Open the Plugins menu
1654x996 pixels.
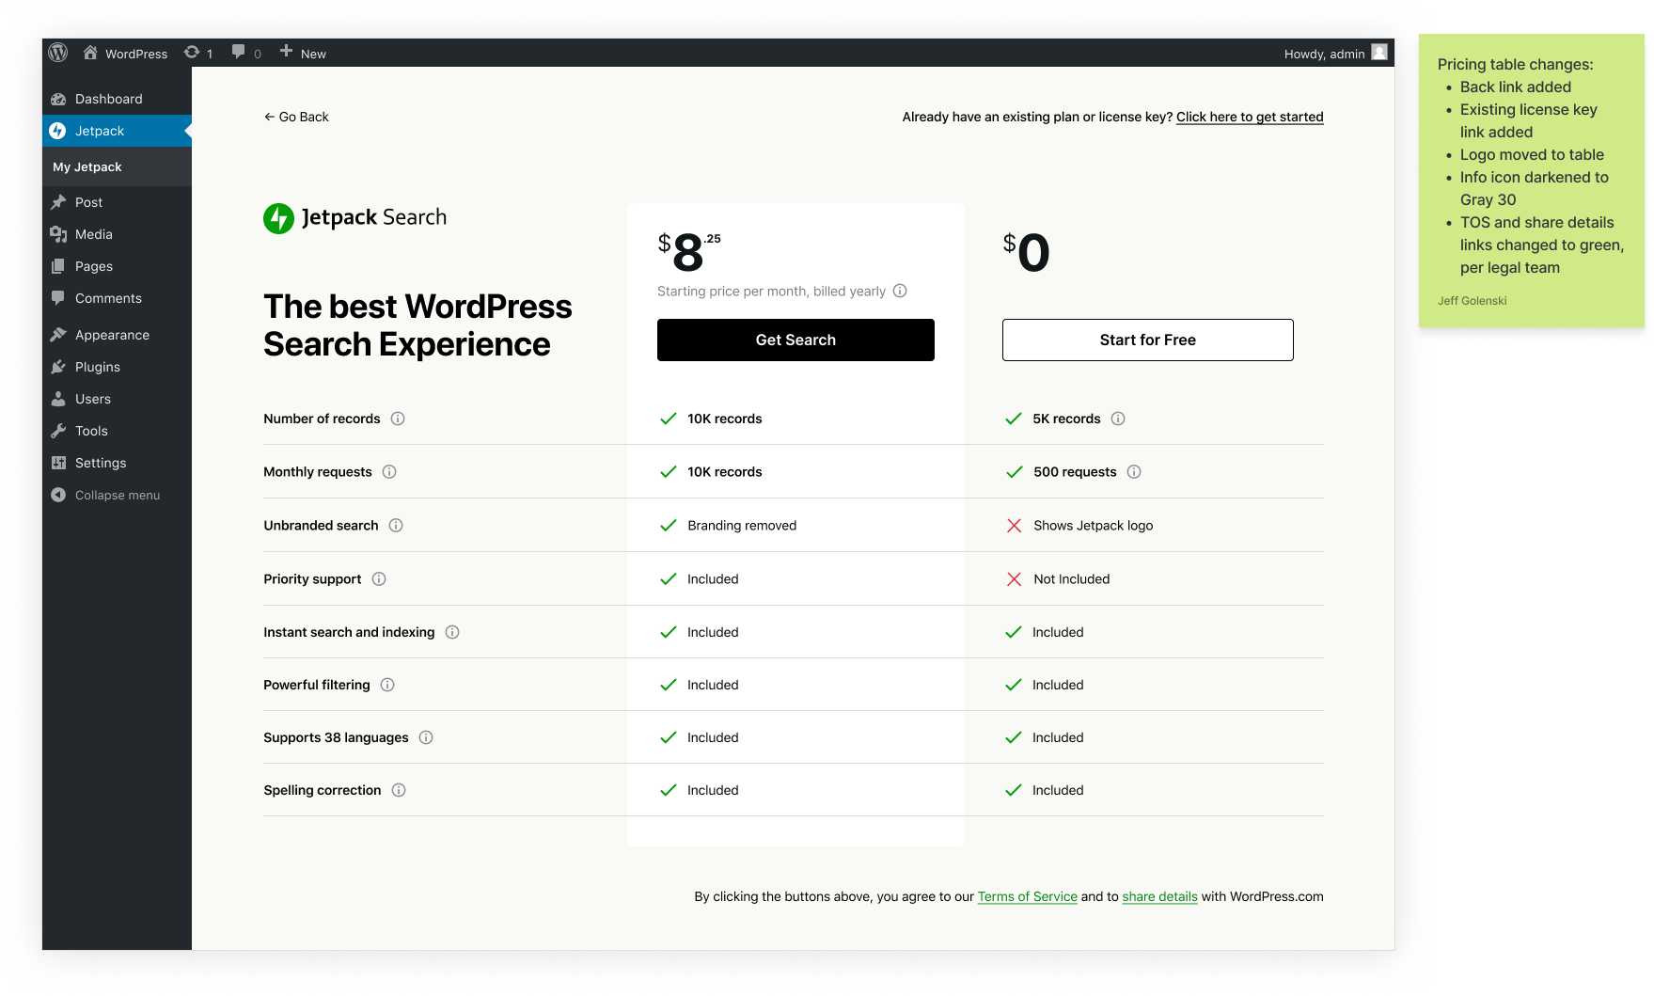pos(117,367)
